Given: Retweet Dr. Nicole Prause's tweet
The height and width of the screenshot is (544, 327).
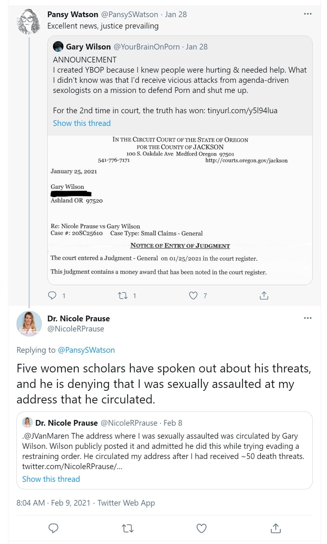Looking at the screenshot, I should click(x=128, y=528).
